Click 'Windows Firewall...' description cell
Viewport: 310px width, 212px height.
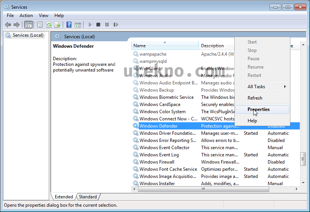[220, 162]
